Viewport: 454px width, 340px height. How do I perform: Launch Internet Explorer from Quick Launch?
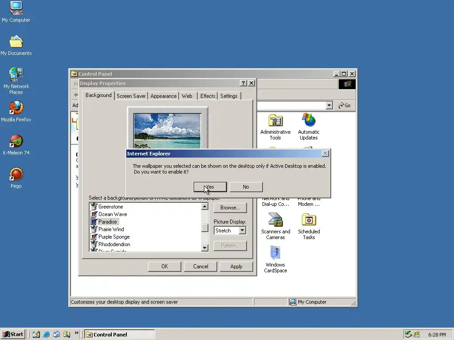(x=46, y=335)
